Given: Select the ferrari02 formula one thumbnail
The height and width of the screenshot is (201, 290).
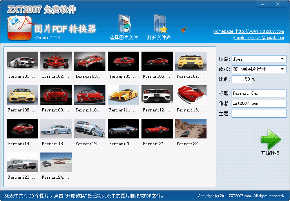Looking at the screenshot, I should point(56,61).
